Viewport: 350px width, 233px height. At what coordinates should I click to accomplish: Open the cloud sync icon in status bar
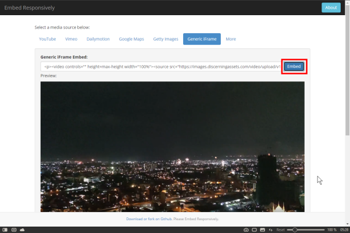pos(22,230)
